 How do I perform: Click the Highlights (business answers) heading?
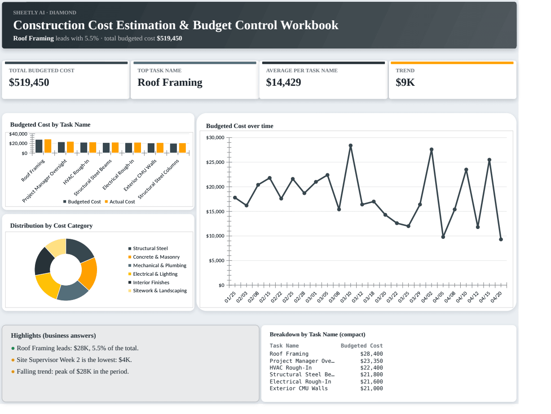53,336
